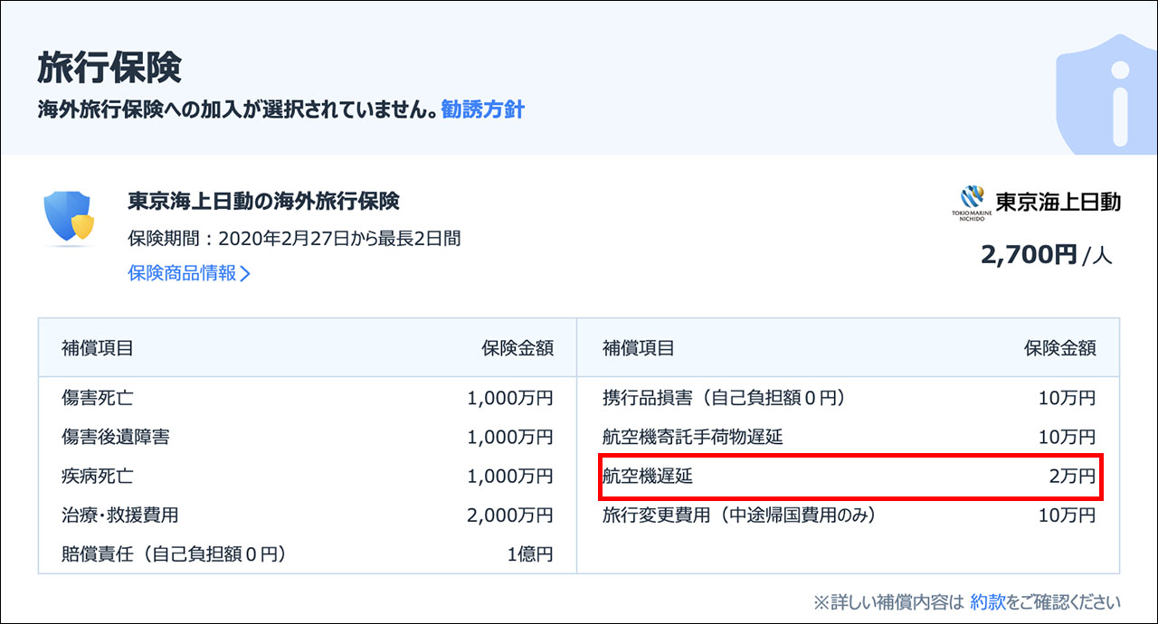Viewport: 1158px width, 624px height.
Task: Select the 保険期間 date text
Action: click(x=294, y=239)
